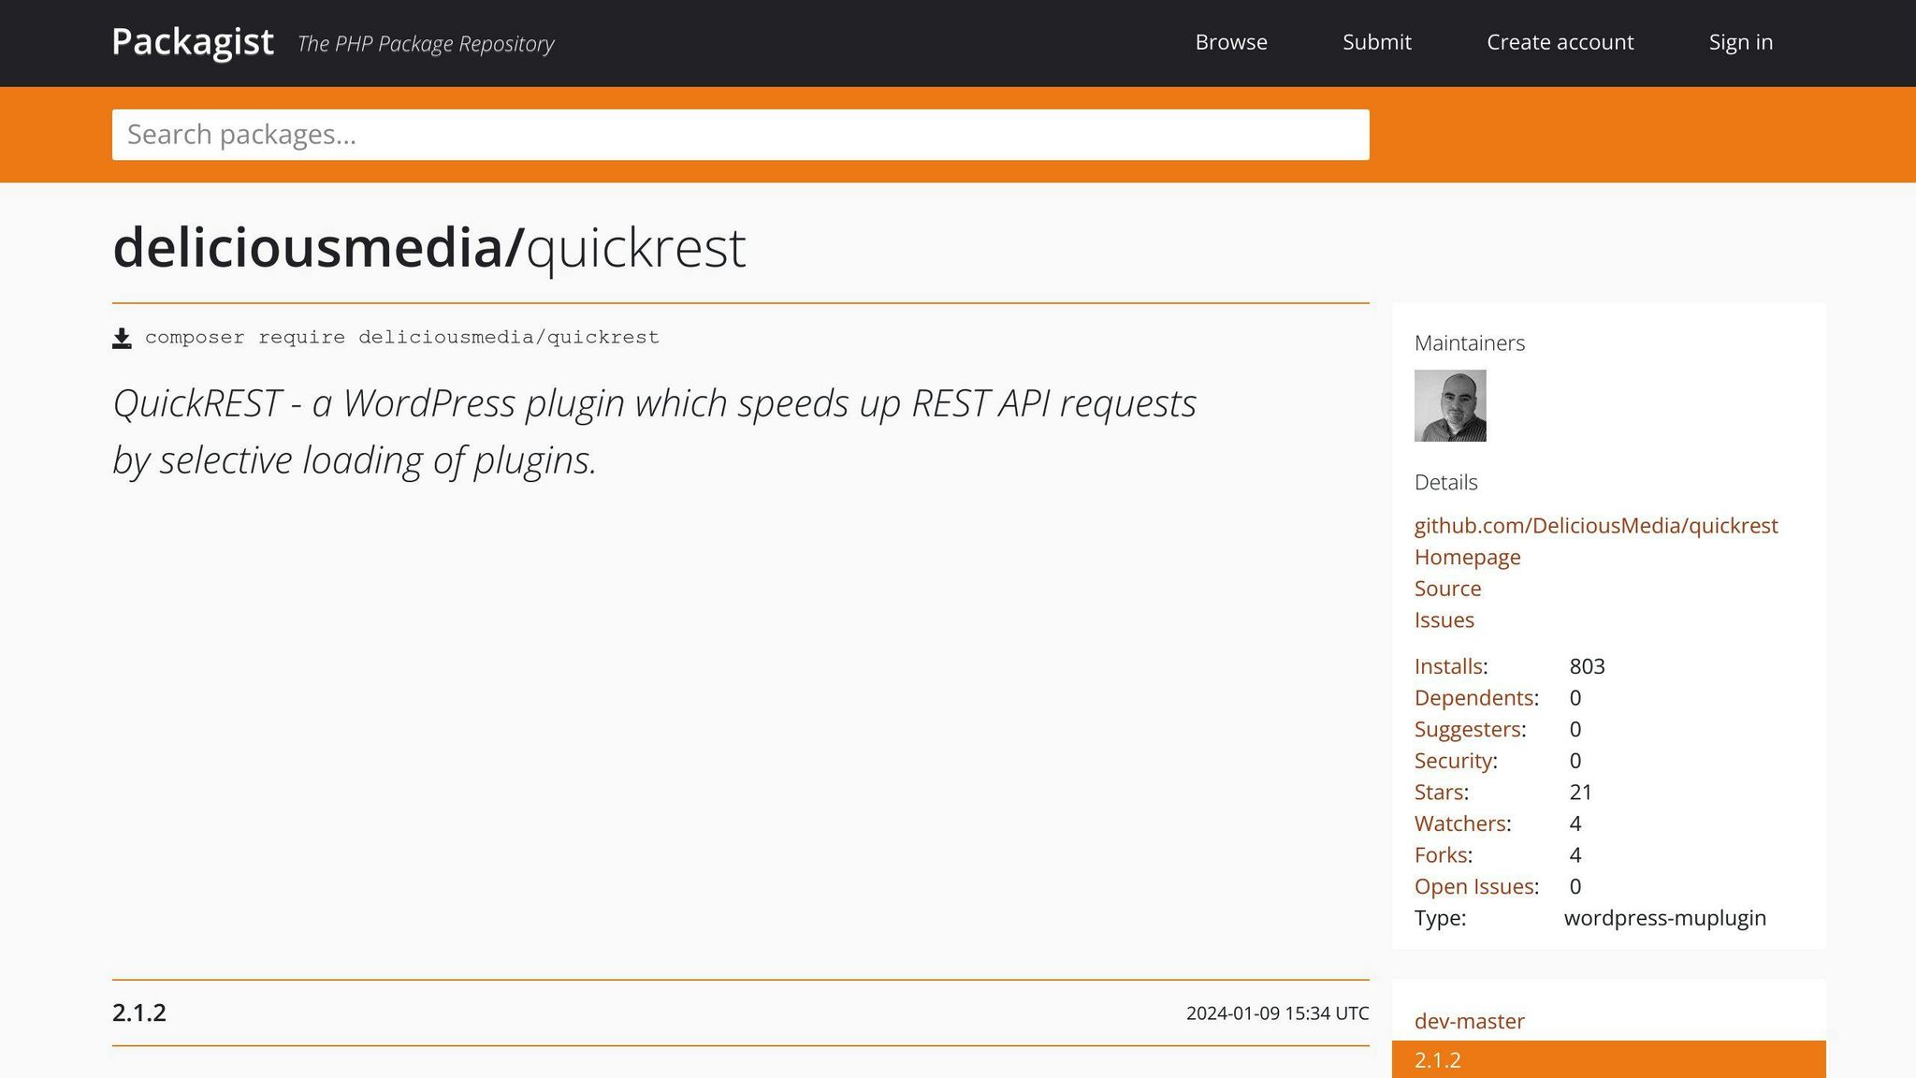The width and height of the screenshot is (1916, 1078).
Task: Open Watchers link
Action: [1460, 823]
